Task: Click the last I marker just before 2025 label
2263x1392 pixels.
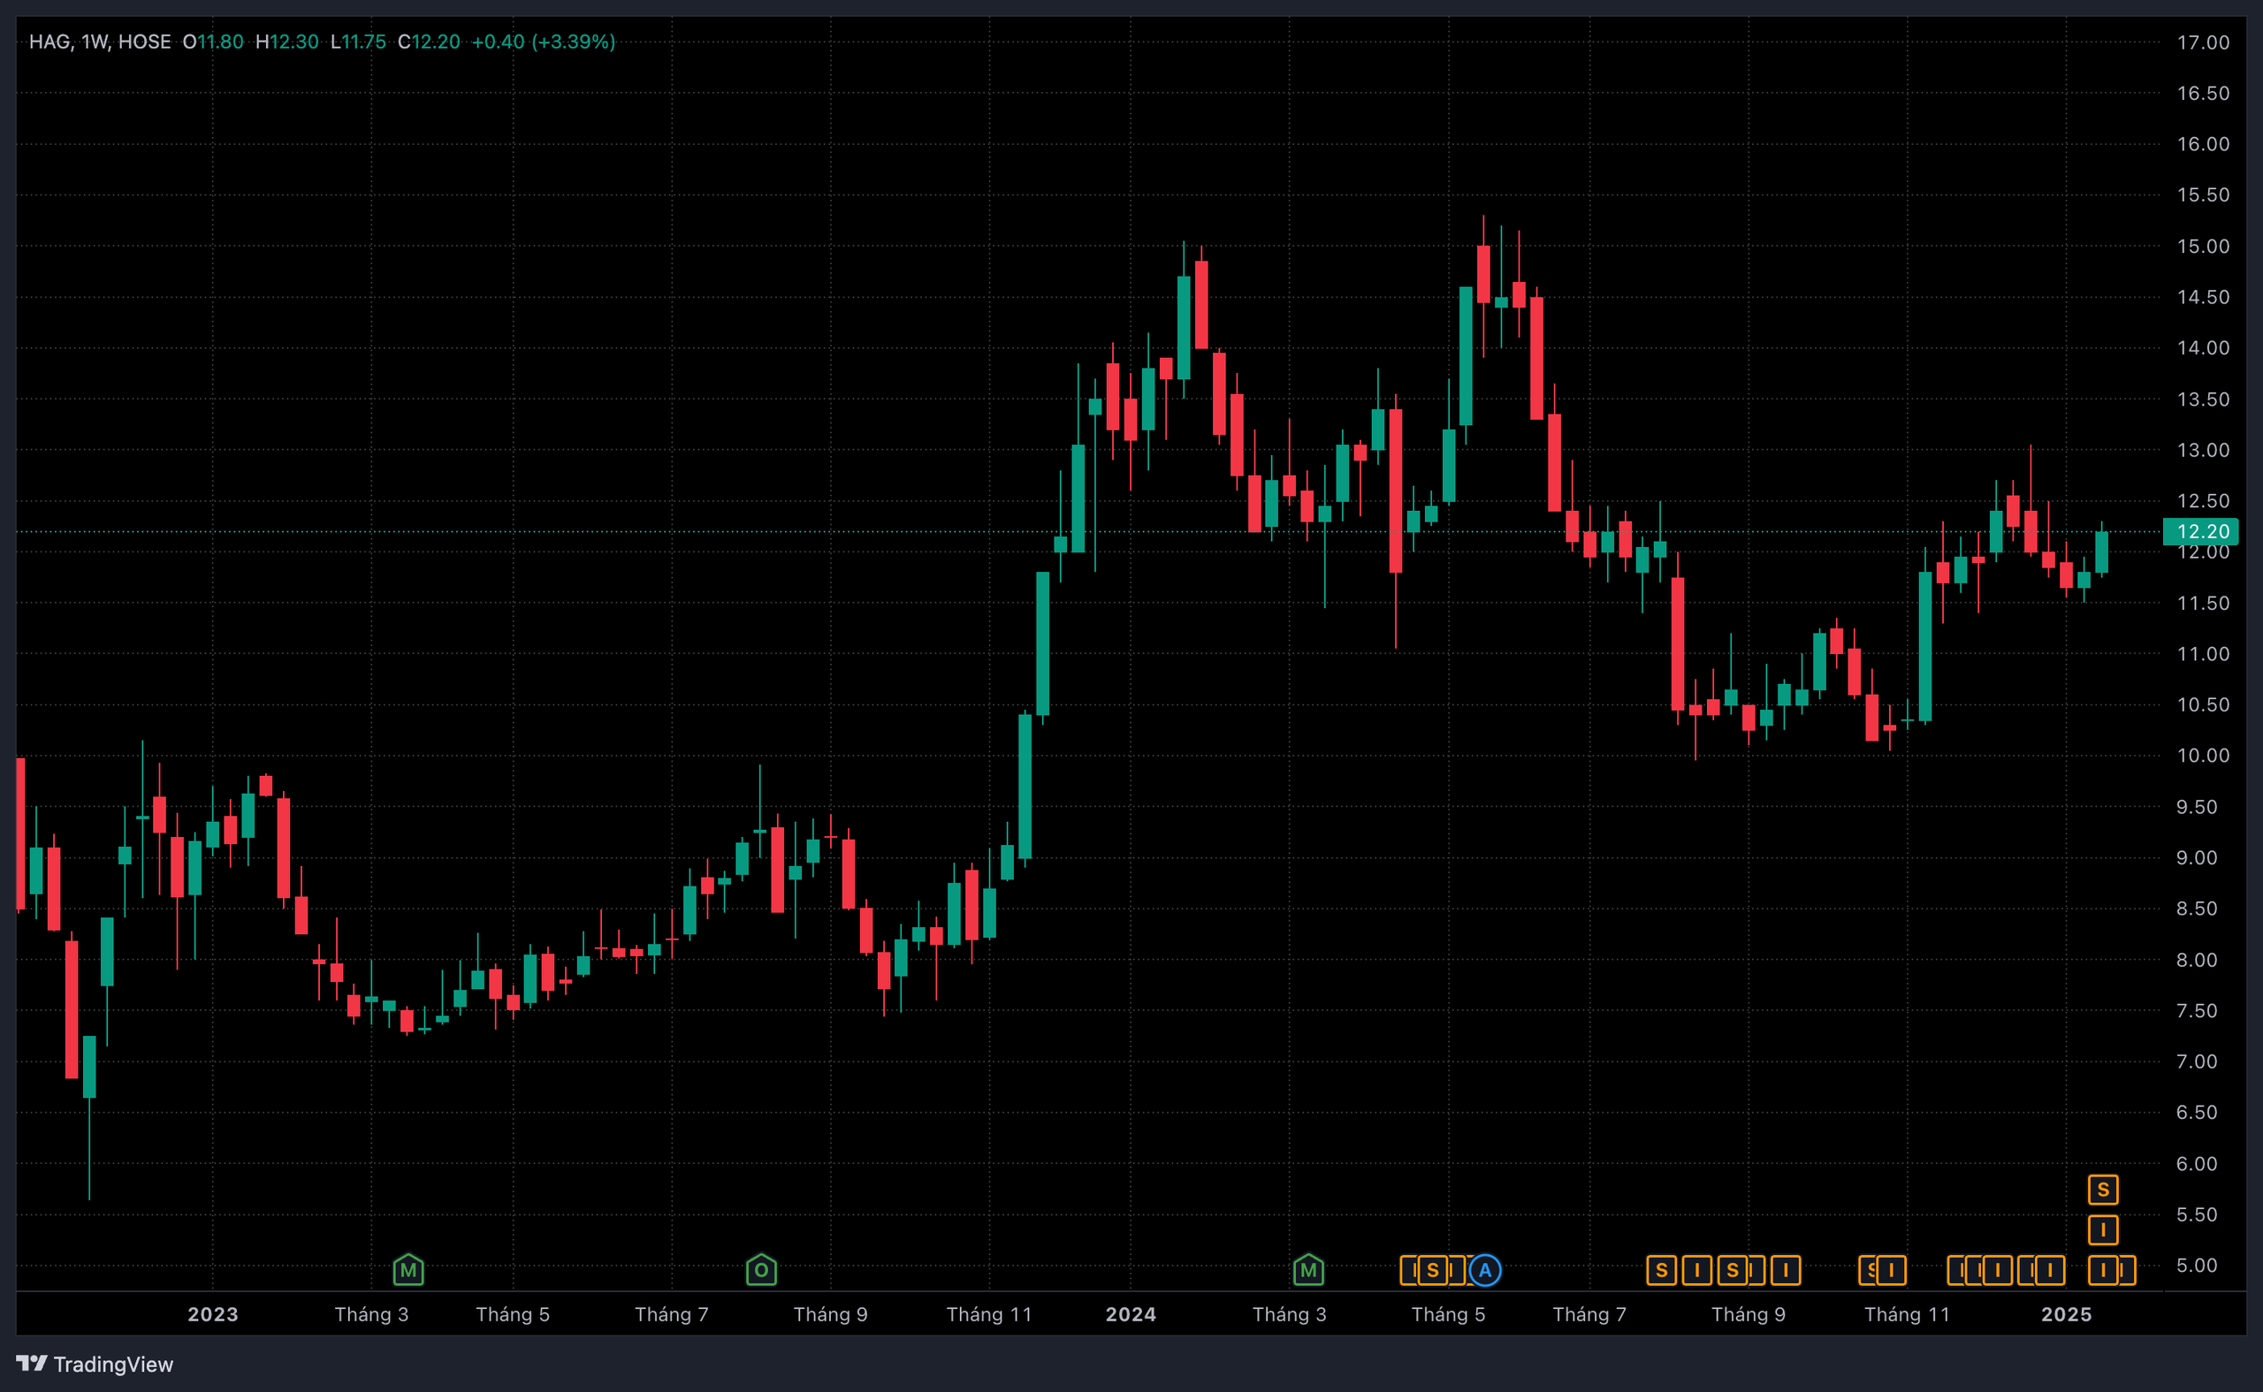Action: click(x=2049, y=1271)
